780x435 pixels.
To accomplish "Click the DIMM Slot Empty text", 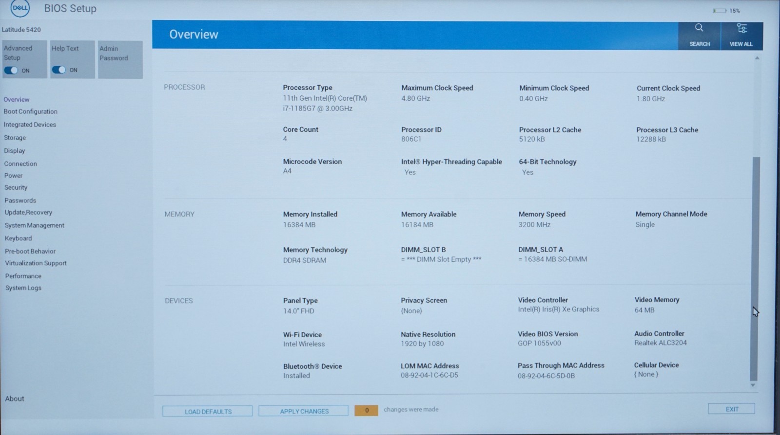I will click(x=441, y=259).
